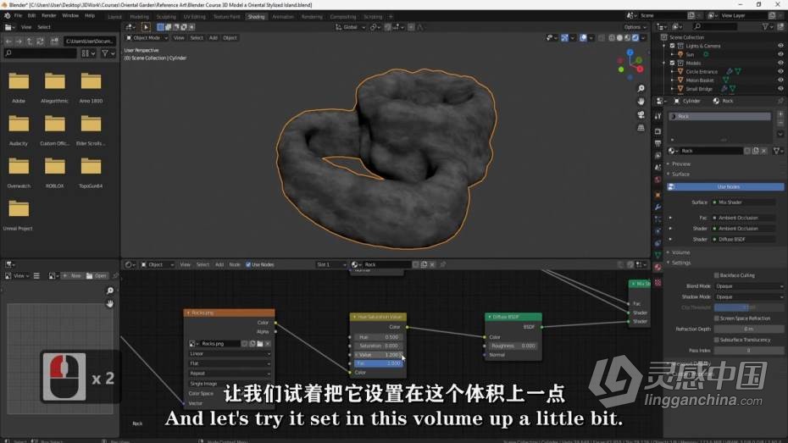This screenshot has height=443, width=788.
Task: Click the navigation axis gizmo
Action: (630, 64)
